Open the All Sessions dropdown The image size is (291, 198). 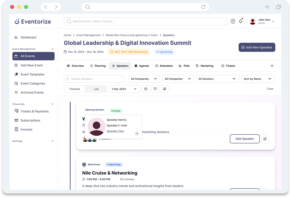[217, 79]
